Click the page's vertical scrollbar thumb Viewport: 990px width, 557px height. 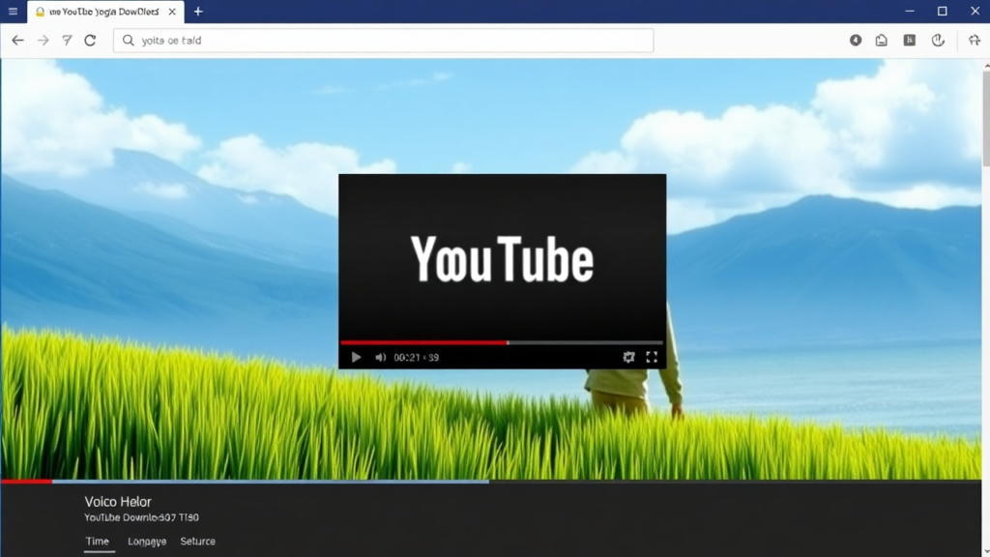pyautogui.click(x=986, y=118)
